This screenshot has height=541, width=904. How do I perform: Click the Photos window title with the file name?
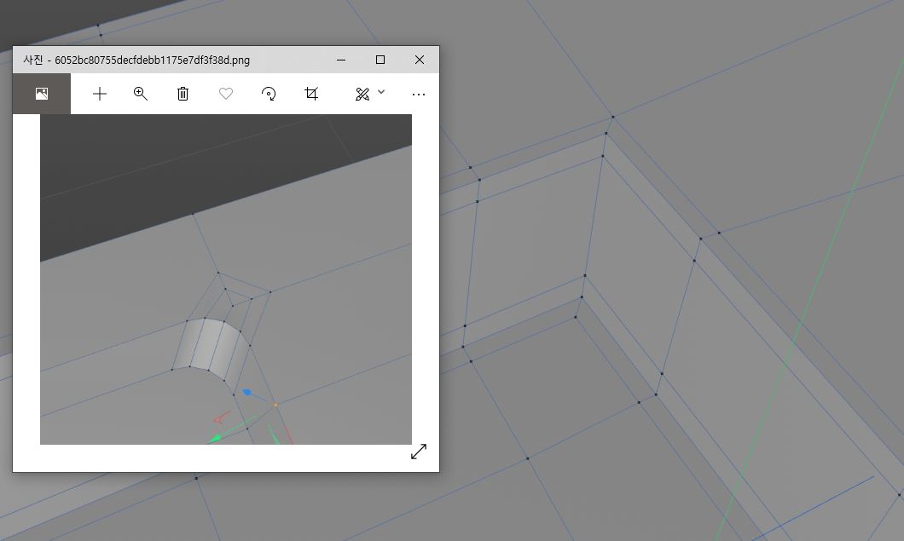tap(136, 60)
